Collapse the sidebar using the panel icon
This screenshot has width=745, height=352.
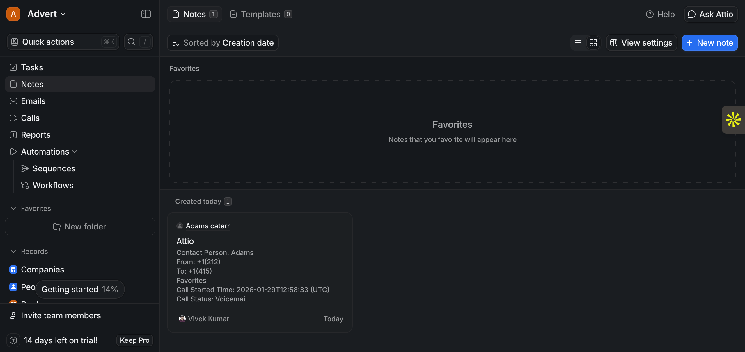[146, 14]
